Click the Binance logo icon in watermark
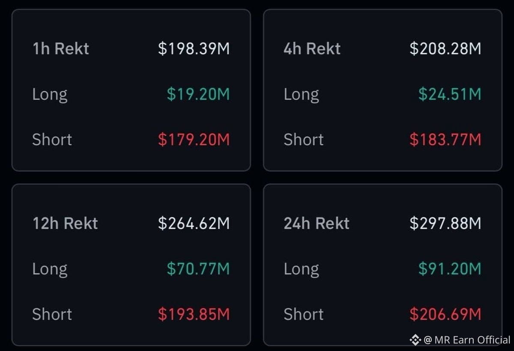Image resolution: width=514 pixels, height=351 pixels. [x=415, y=340]
